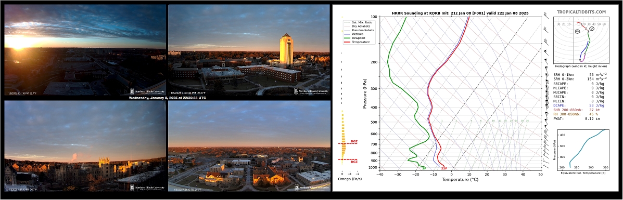Open the sunset webcam thumbnail
Image resolution: width=623 pixels, height=200 pixels.
tap(85, 49)
